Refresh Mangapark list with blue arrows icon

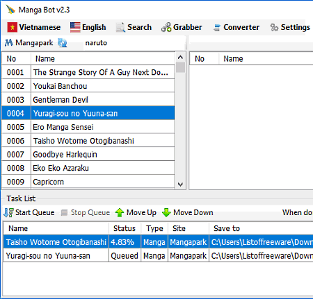(63, 43)
